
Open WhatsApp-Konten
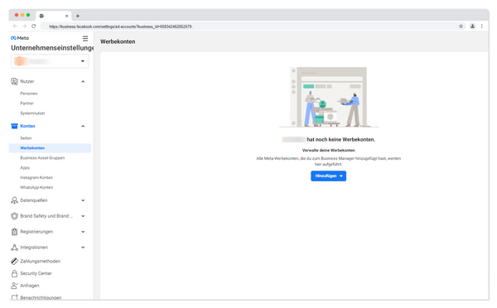36,187
